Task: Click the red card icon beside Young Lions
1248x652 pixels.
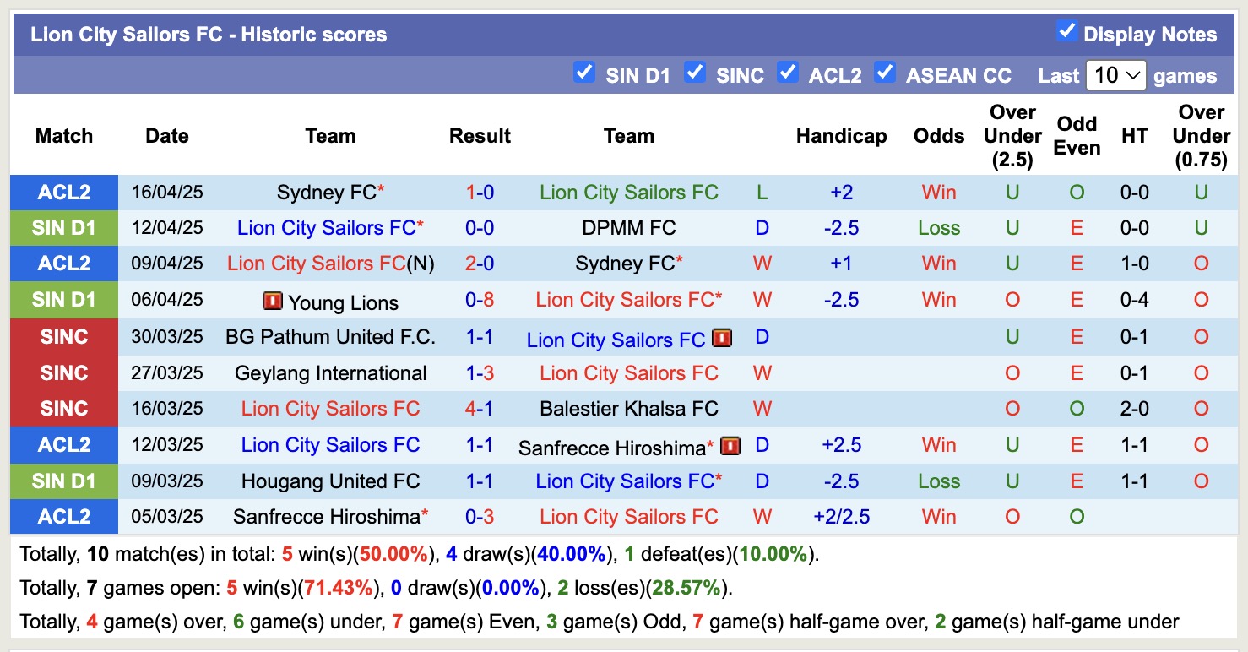Action: (x=272, y=301)
